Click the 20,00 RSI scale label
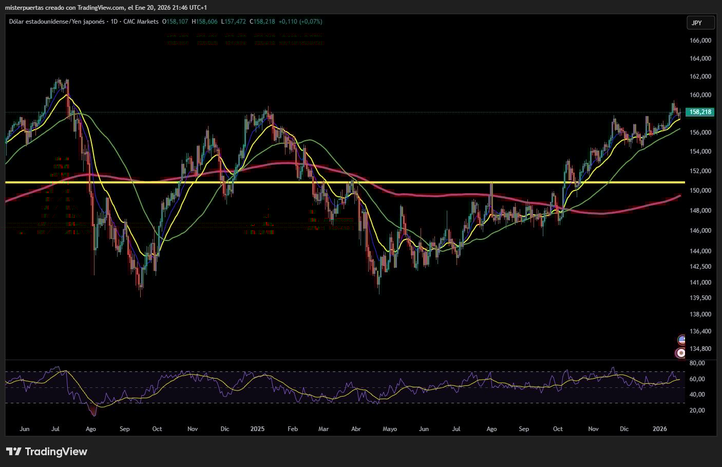Screen dimensions: 722x467 [697, 410]
